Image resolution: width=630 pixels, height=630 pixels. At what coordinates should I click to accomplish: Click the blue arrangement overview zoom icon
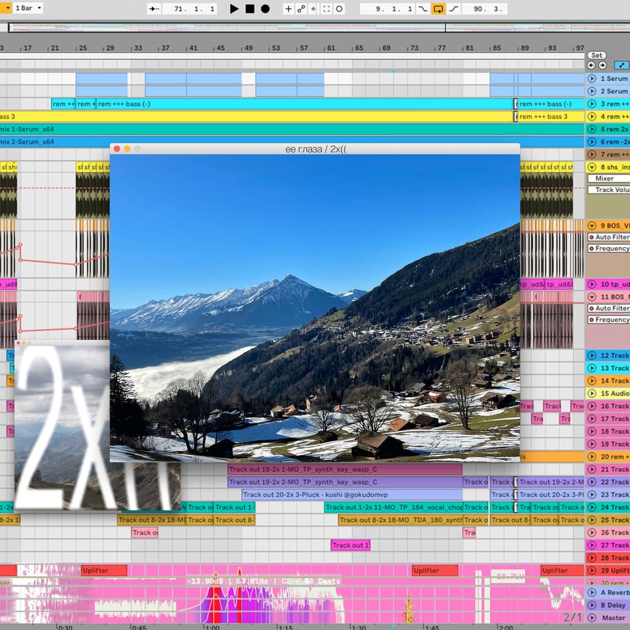coord(622,65)
